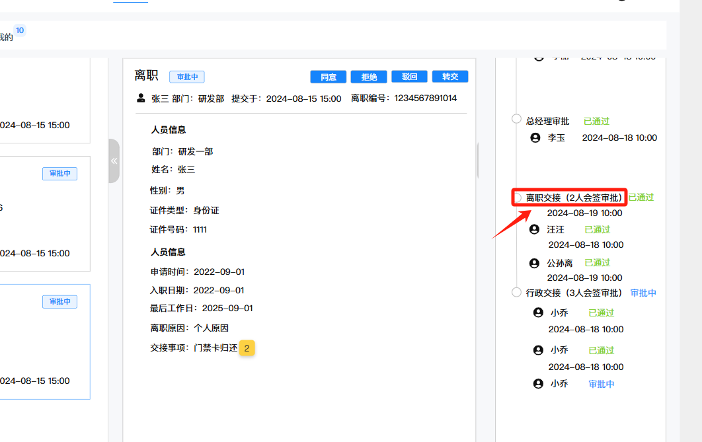Viewport: 702px width, 442px height.
Task: Click the 审批中 tag beside 离职 title
Action: click(187, 77)
